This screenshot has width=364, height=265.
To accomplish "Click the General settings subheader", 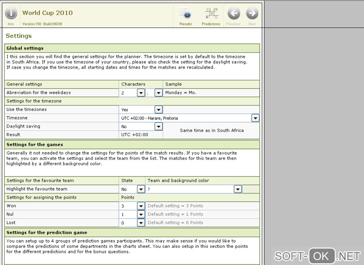I will (x=24, y=84).
